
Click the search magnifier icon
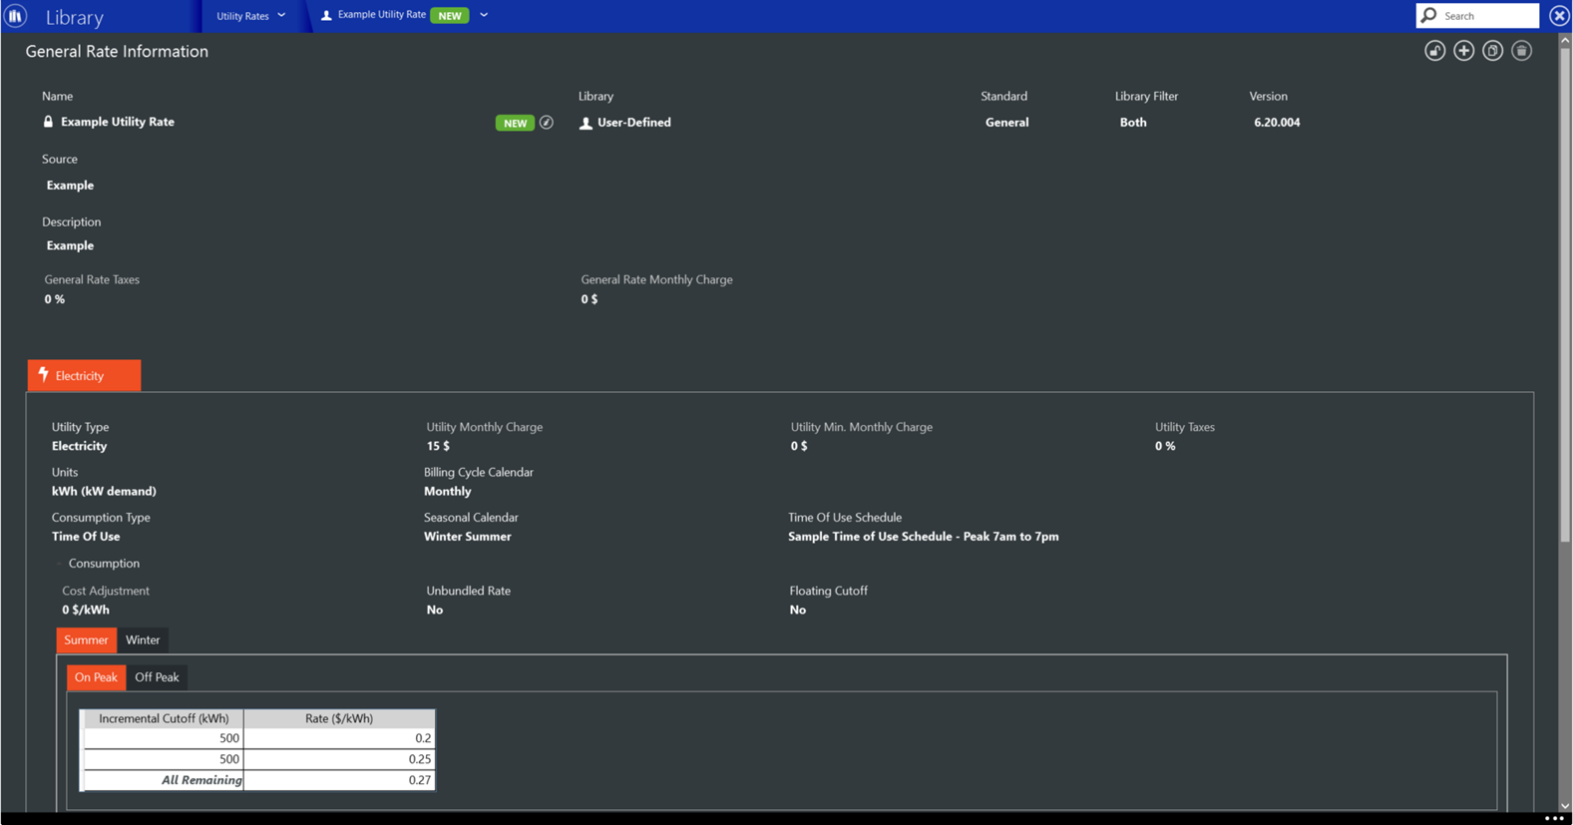click(x=1428, y=15)
